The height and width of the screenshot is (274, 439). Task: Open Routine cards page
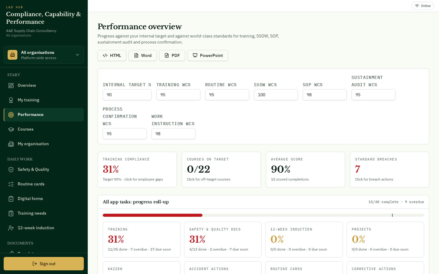pos(44,184)
